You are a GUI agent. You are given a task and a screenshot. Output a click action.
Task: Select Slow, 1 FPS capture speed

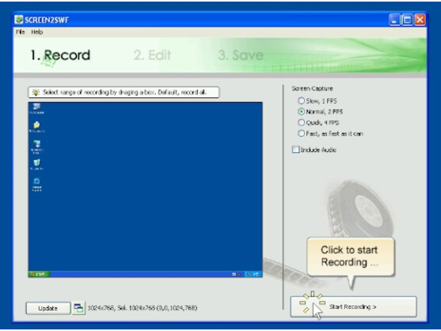[x=317, y=101]
